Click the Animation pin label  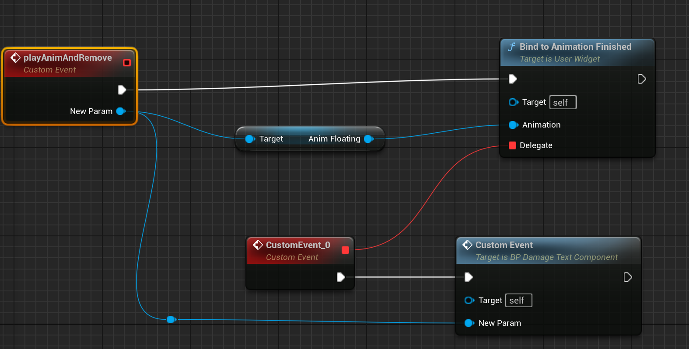(x=541, y=125)
